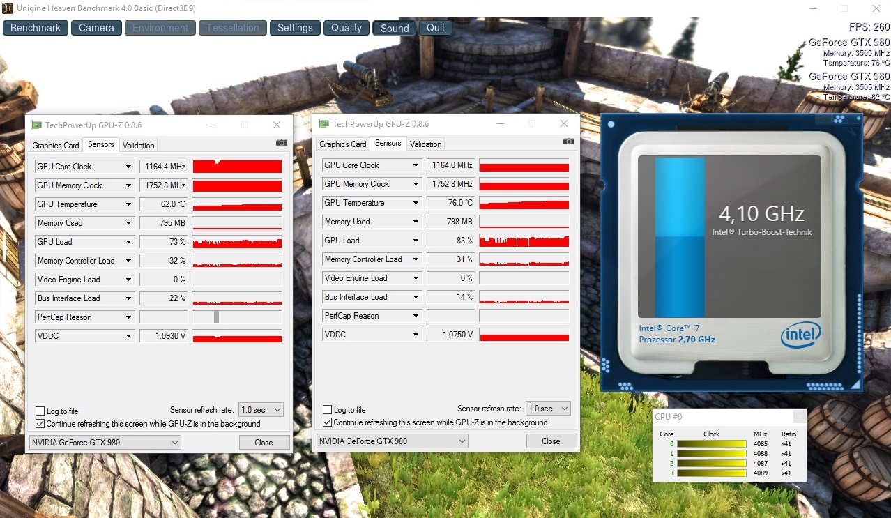Switch to Graphics Card tab in left GPU-Z window
Screen dimensions: 891x518
tap(56, 146)
